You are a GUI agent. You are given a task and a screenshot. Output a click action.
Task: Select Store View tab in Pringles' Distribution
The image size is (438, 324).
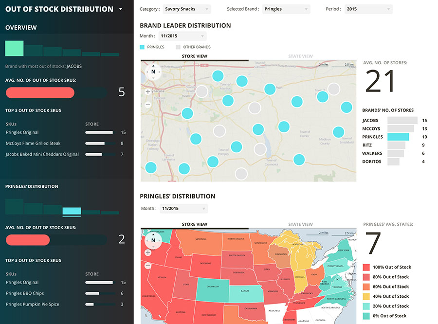[194, 224]
